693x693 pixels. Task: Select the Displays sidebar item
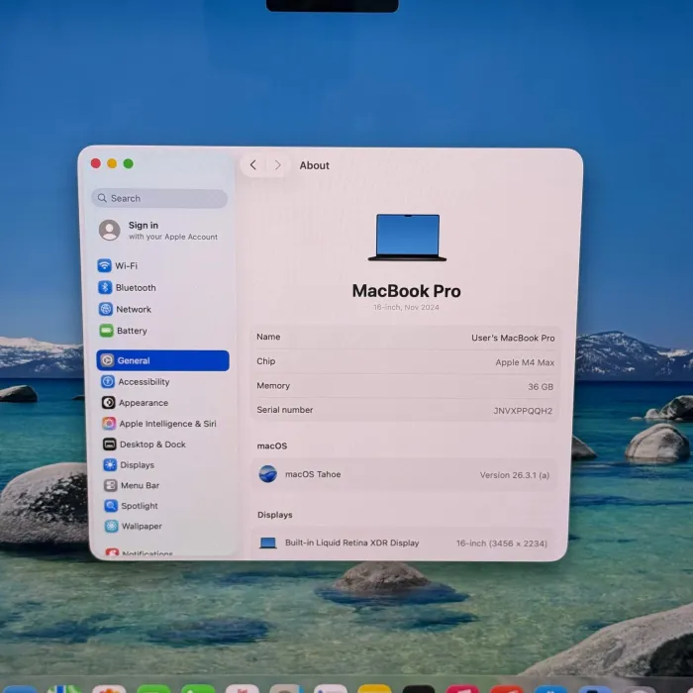coord(137,465)
